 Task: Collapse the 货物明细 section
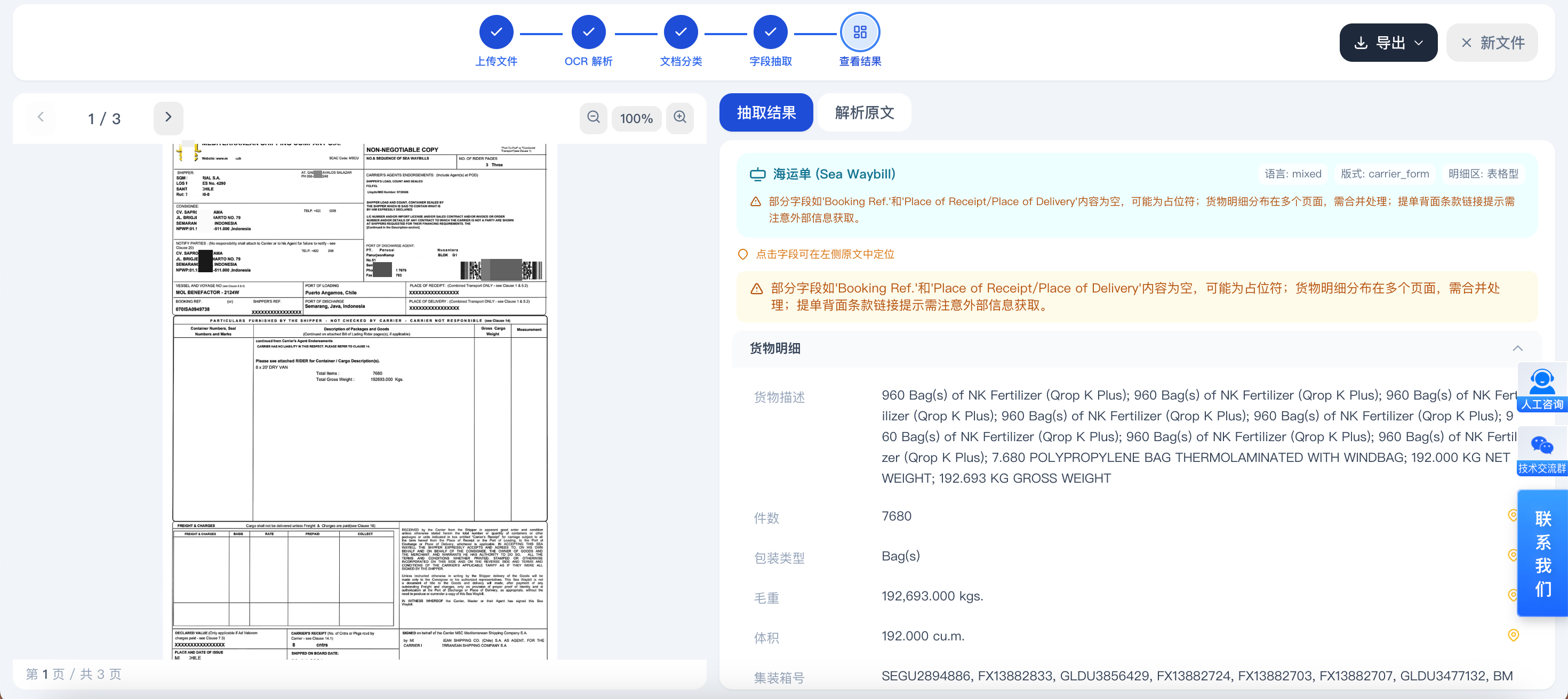tap(1517, 348)
